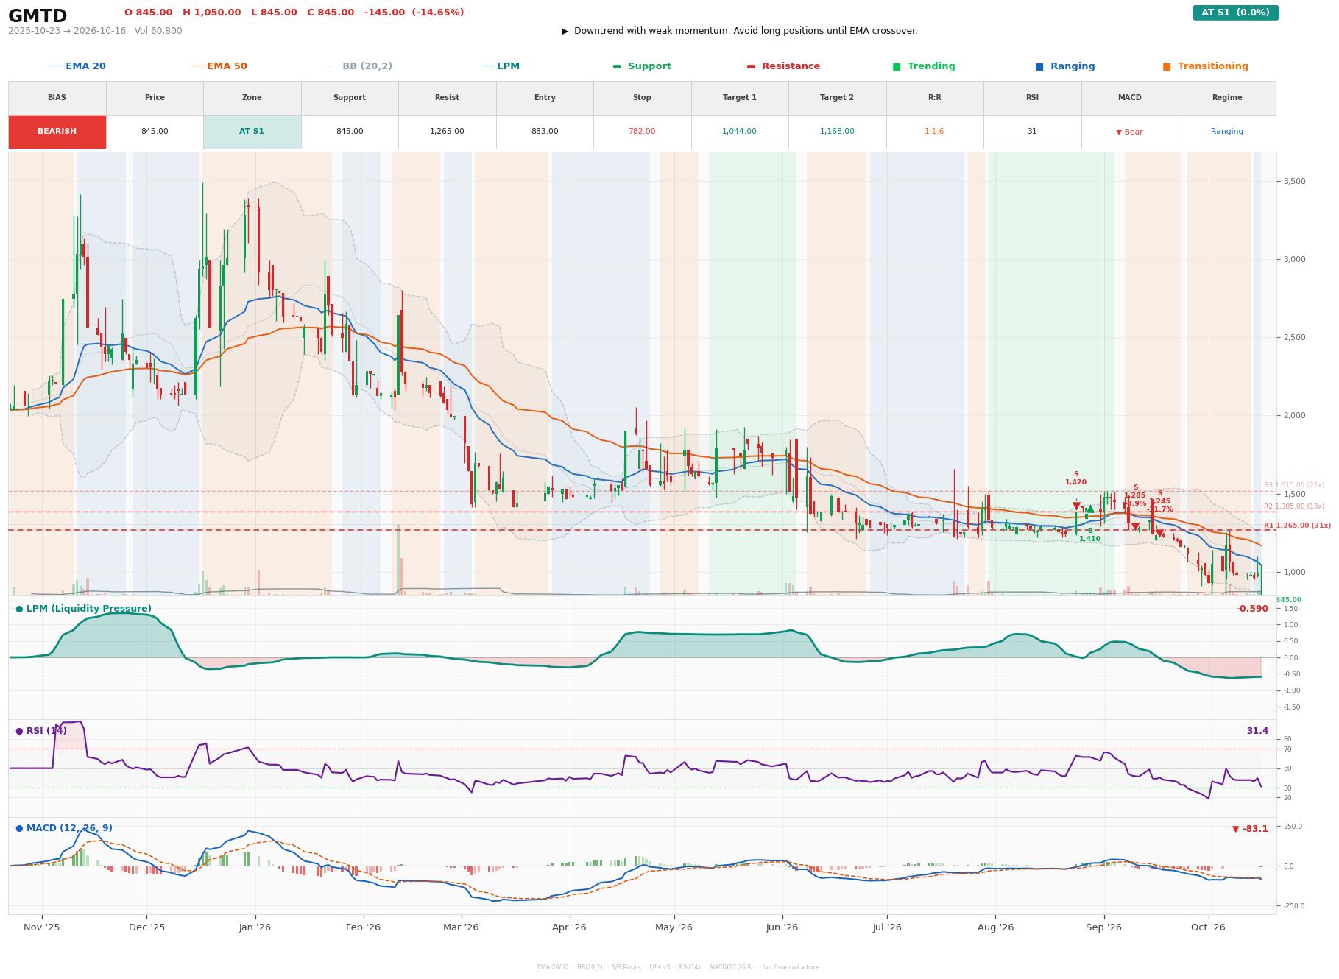Click the LPM (Liquidity Pressure) panel label
The height and width of the screenshot is (979, 1339).
[84, 609]
